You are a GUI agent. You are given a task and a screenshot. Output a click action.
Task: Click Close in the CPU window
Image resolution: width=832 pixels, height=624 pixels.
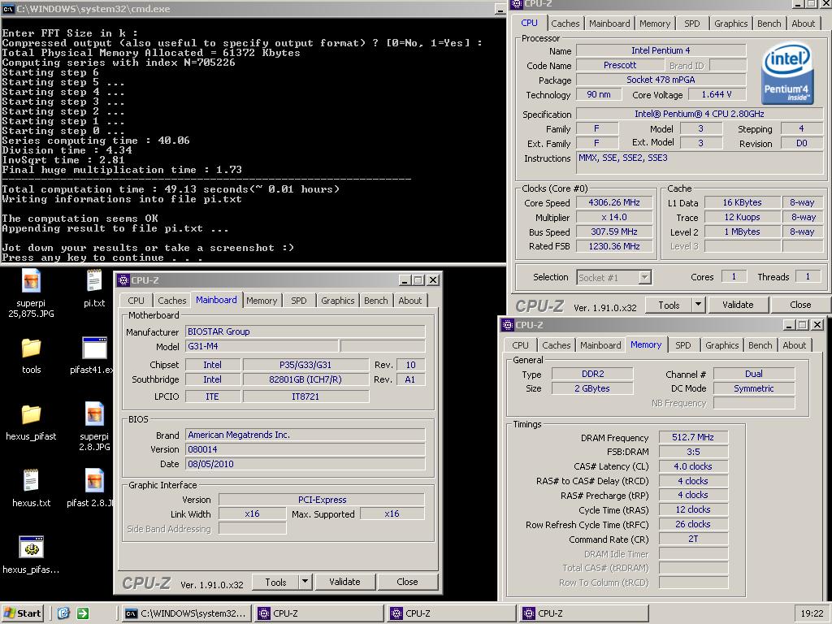800,305
